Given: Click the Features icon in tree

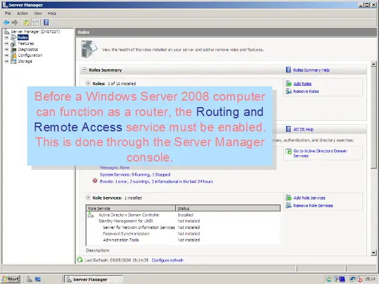Looking at the screenshot, I should click(14, 43).
